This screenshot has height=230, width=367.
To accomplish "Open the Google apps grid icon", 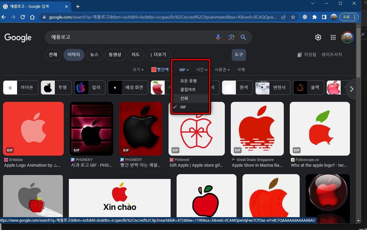I will pos(333,37).
